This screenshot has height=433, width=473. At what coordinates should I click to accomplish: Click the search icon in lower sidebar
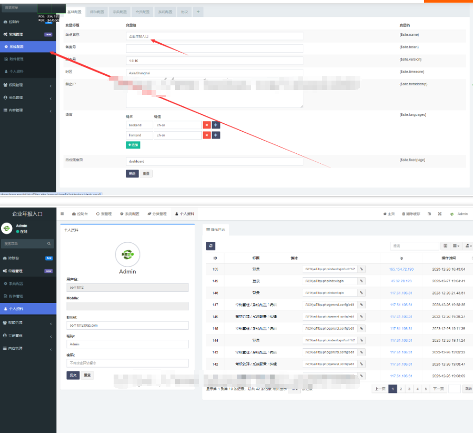pos(49,244)
